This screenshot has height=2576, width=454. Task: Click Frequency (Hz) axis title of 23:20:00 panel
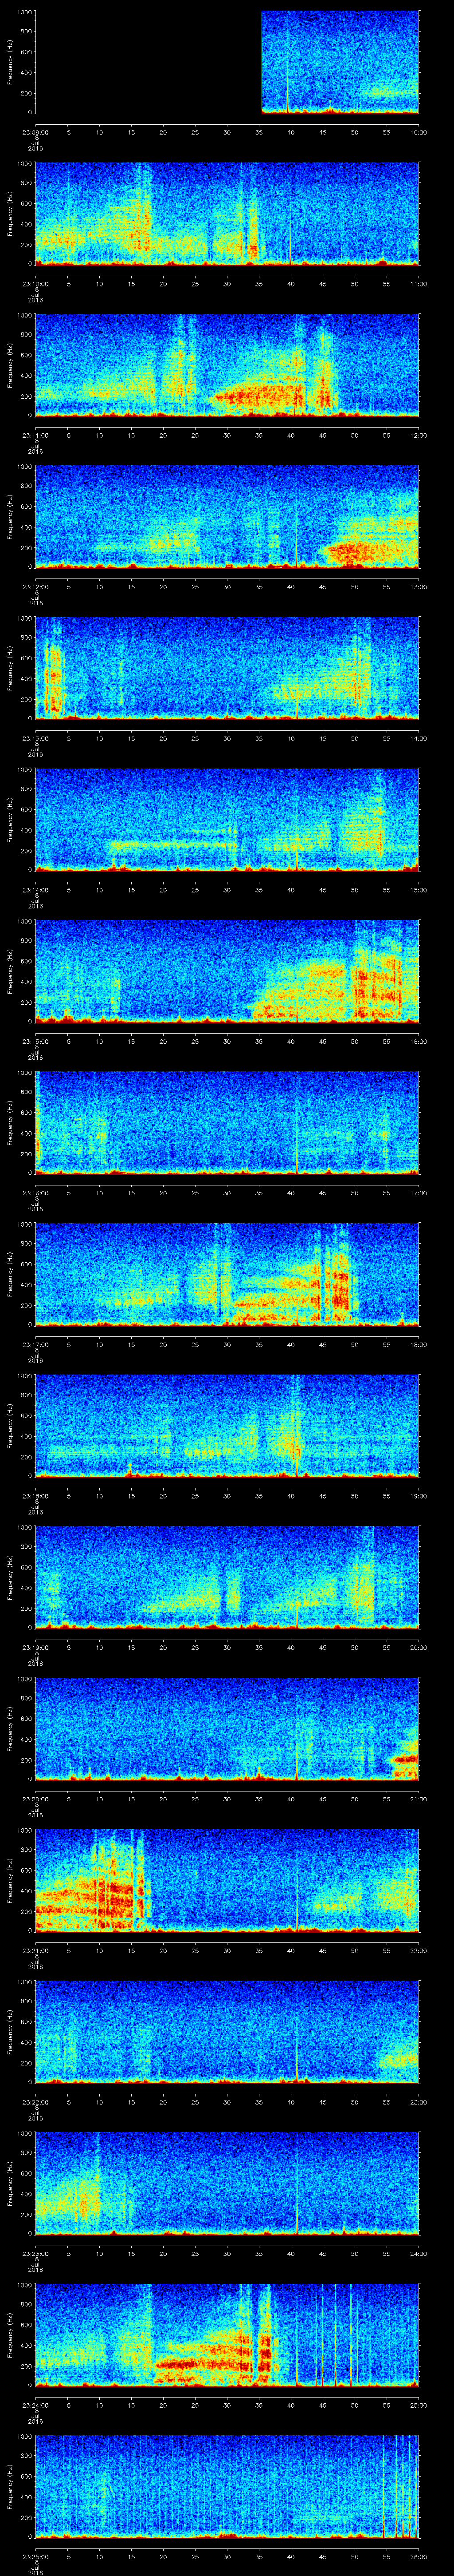pos(10,1728)
